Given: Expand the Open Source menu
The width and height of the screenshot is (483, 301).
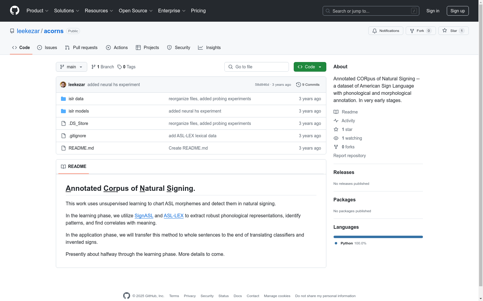Looking at the screenshot, I should tap(136, 11).
